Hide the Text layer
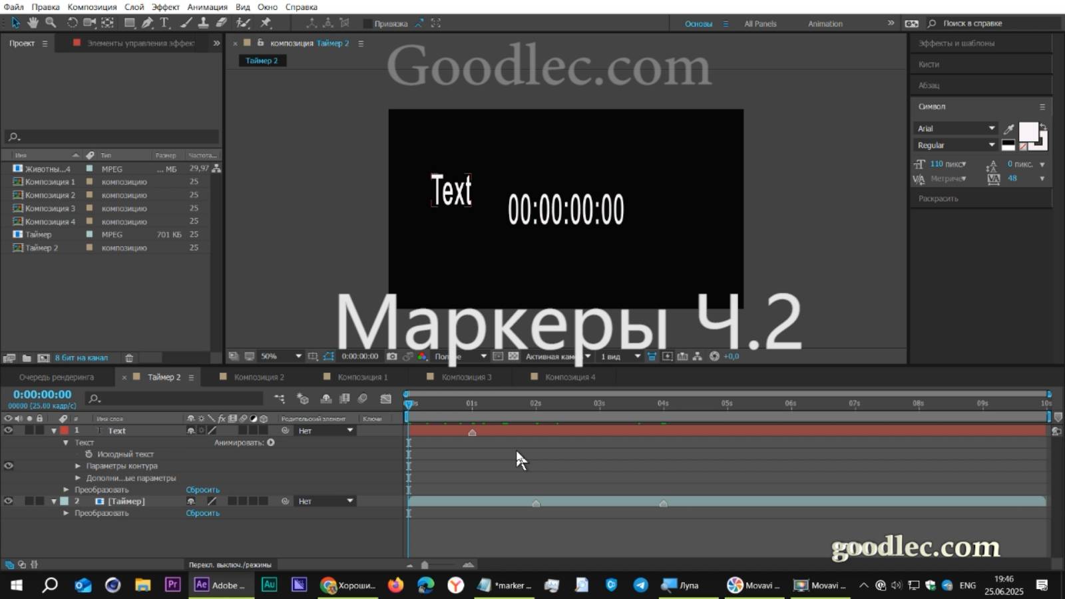1065x599 pixels. [x=8, y=430]
